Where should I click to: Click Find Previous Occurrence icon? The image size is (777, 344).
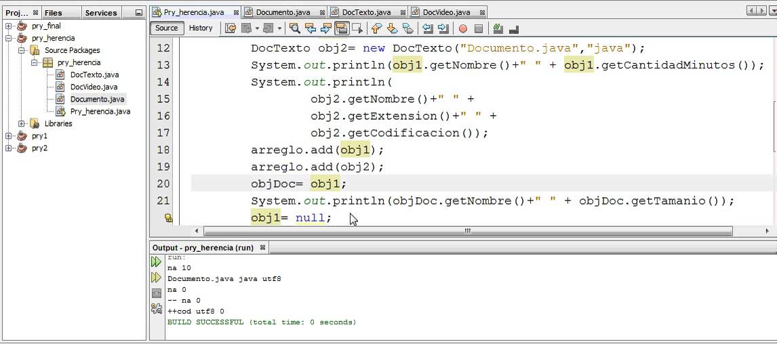click(x=311, y=28)
